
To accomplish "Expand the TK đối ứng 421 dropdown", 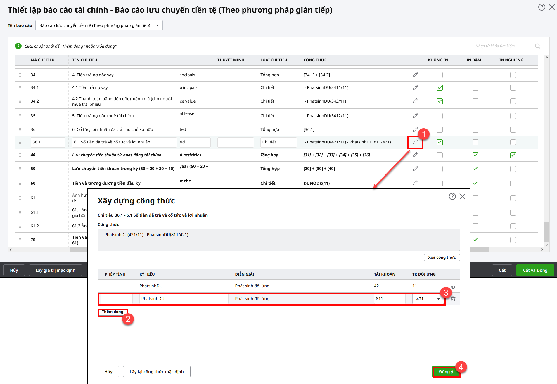I will (438, 299).
